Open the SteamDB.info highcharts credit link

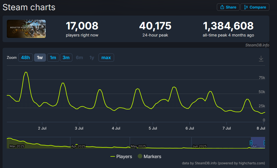223,163
